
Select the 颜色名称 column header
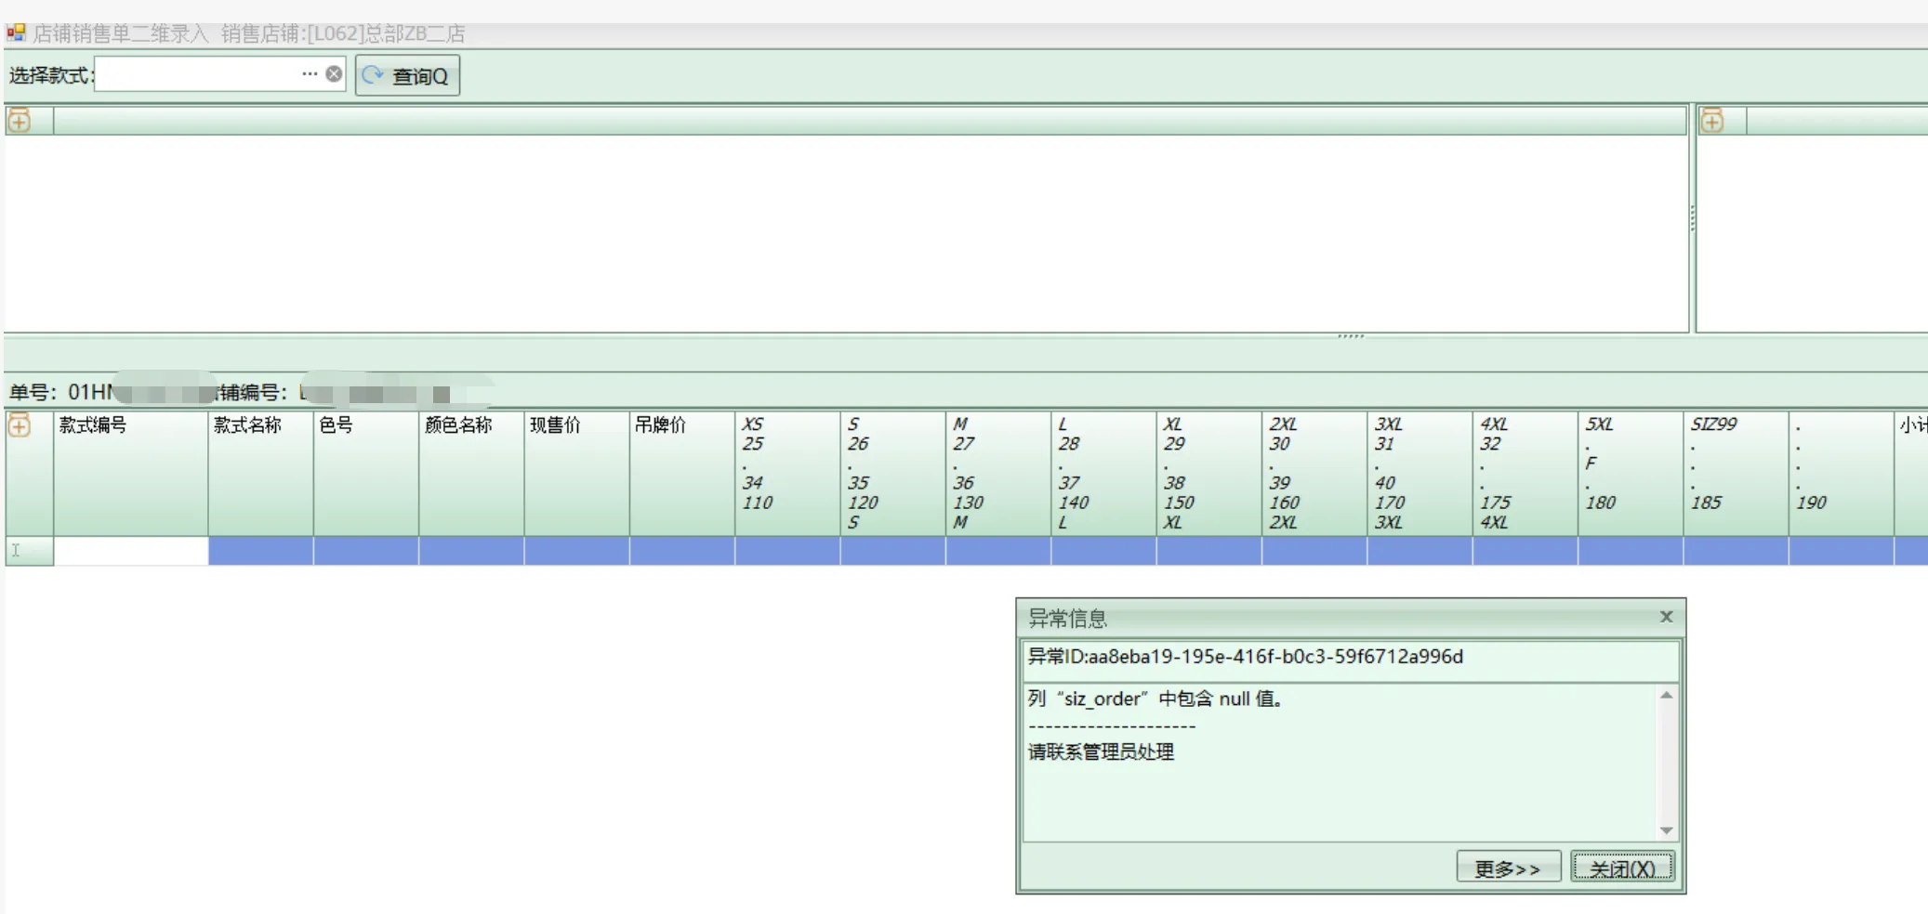471,473
